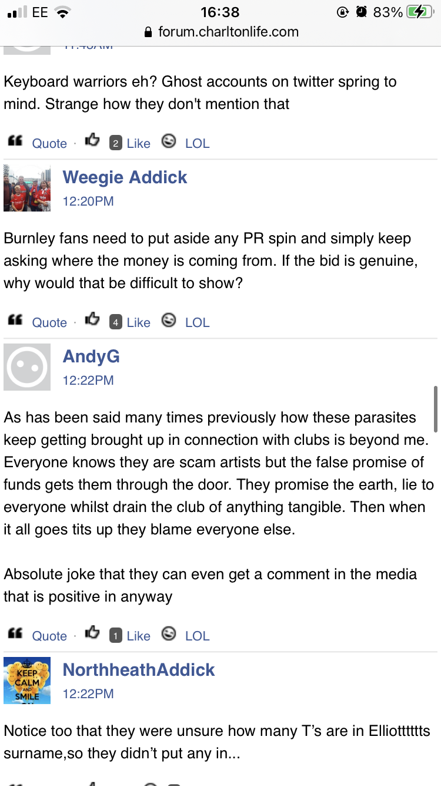Viewport: 441px width, 786px height.
Task: Open the 12:22PM timestamp on AndyG's post
Action: point(88,381)
